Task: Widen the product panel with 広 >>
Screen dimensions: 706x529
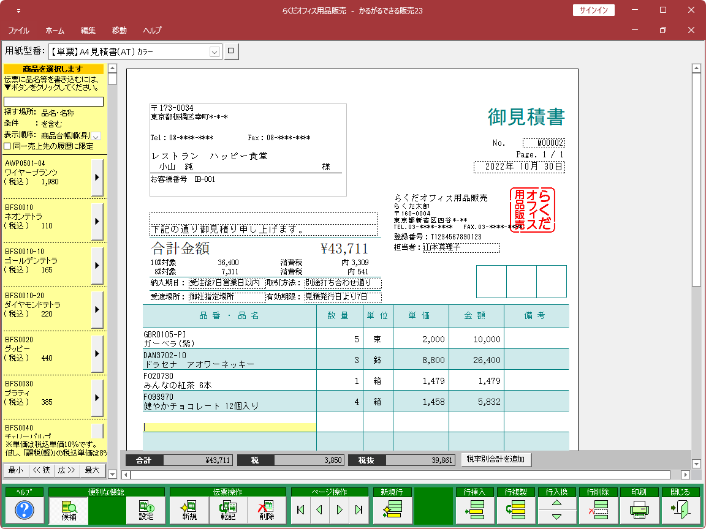Action: 67,470
